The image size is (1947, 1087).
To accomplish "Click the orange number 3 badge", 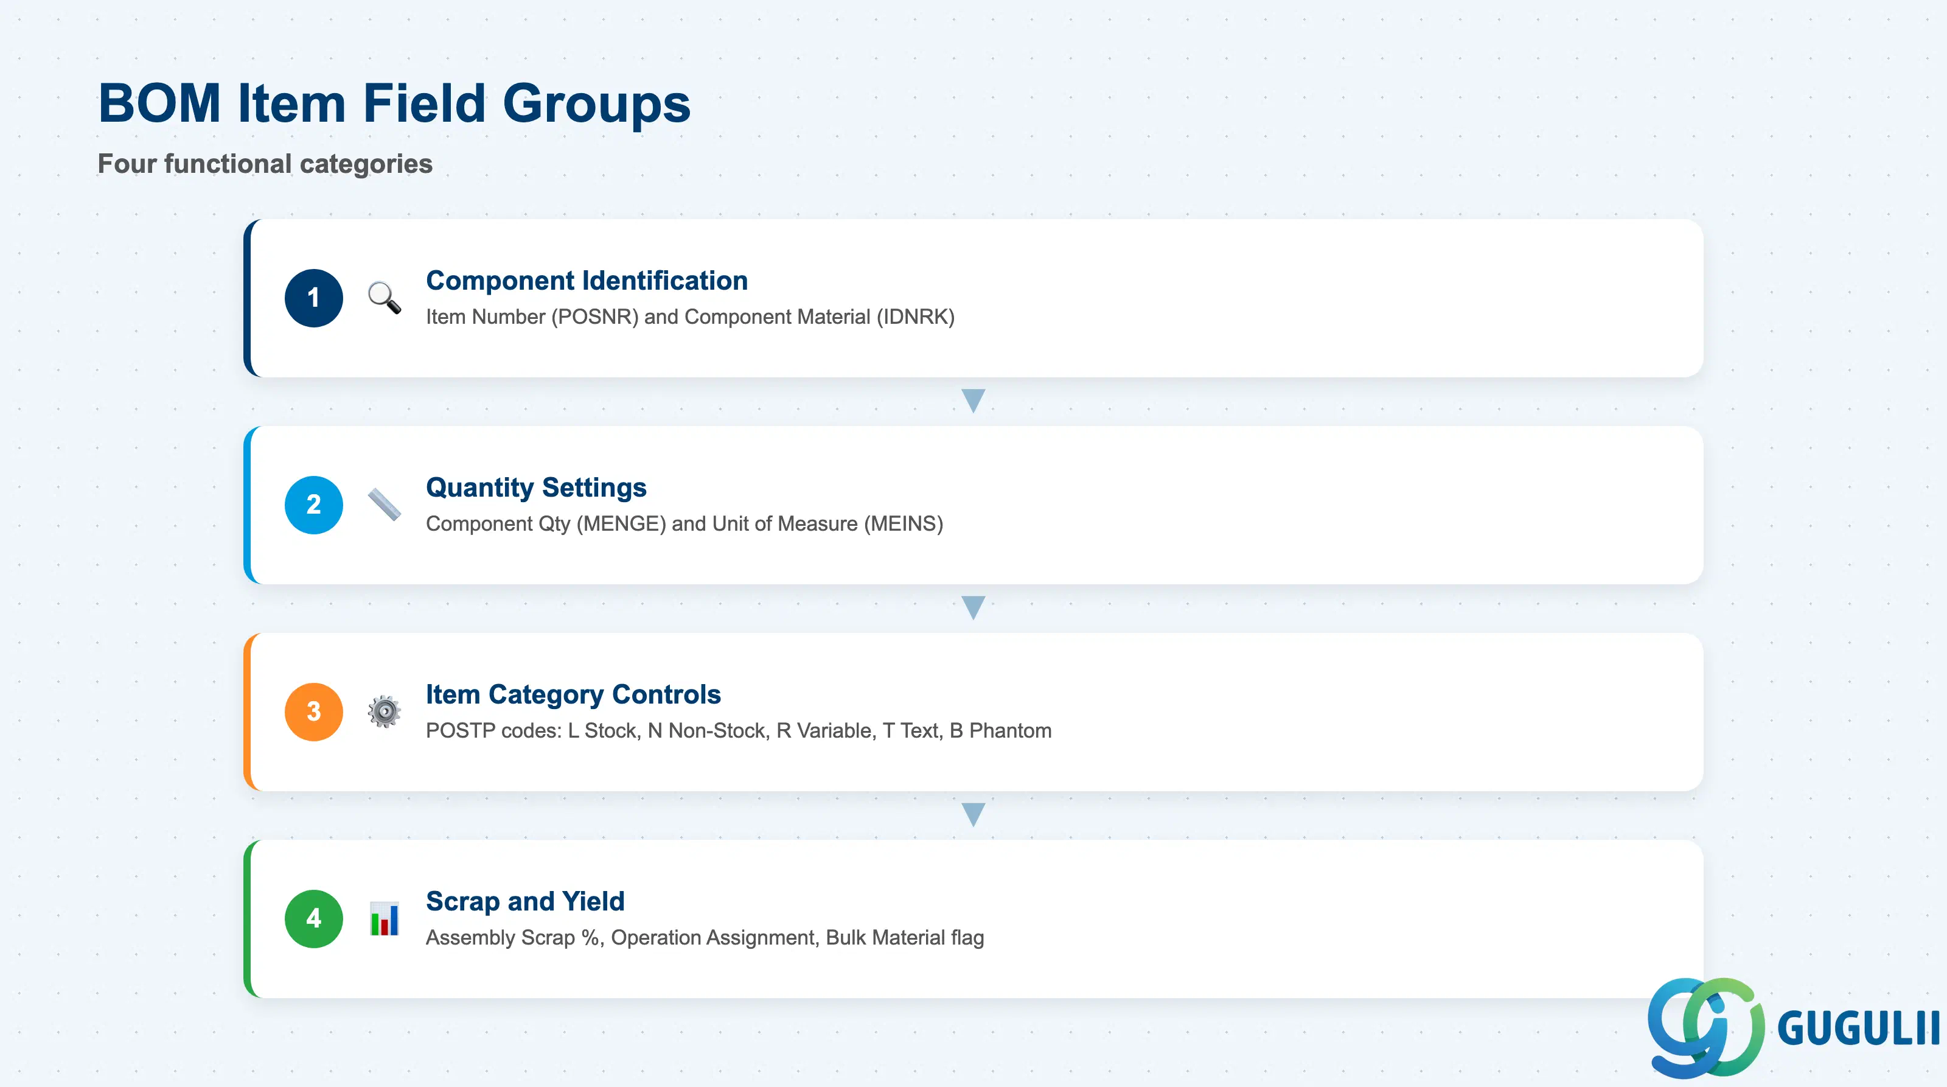I will [x=314, y=712].
